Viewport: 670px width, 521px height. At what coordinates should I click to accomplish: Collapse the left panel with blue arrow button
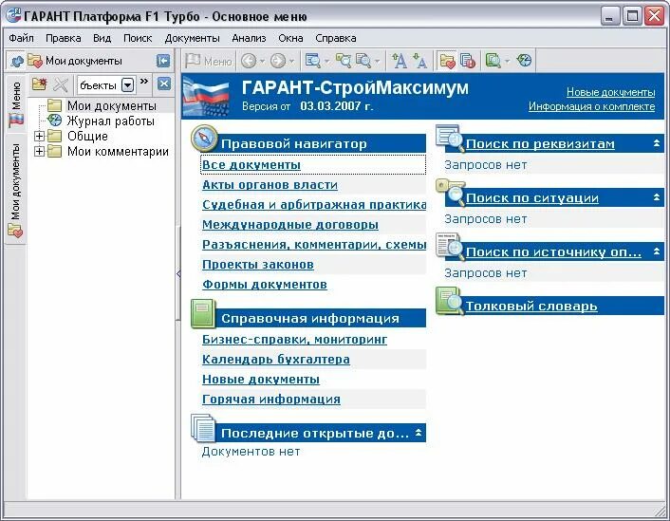pyautogui.click(x=163, y=61)
